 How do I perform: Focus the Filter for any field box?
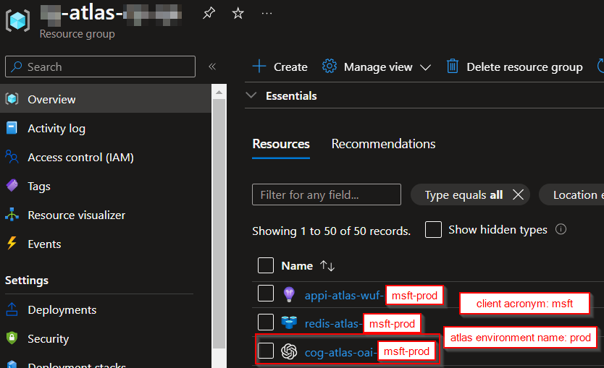[326, 194]
